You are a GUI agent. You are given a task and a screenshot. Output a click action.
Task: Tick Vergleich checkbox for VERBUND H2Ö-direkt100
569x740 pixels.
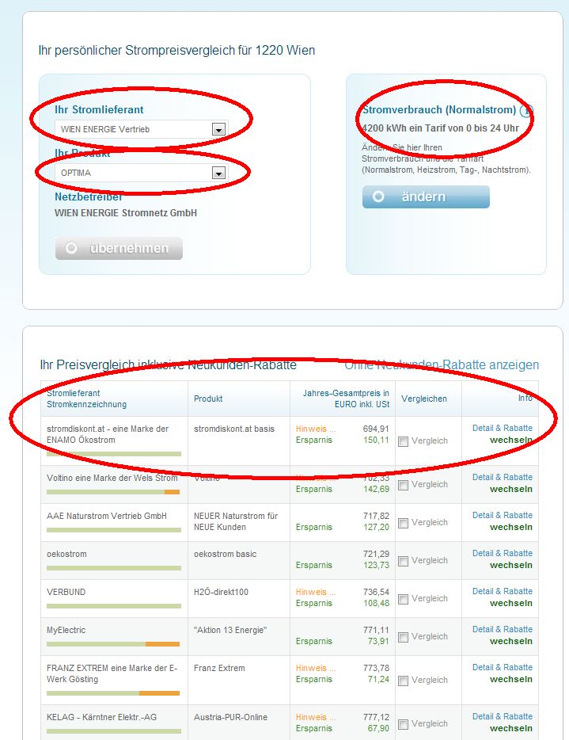[x=403, y=599]
